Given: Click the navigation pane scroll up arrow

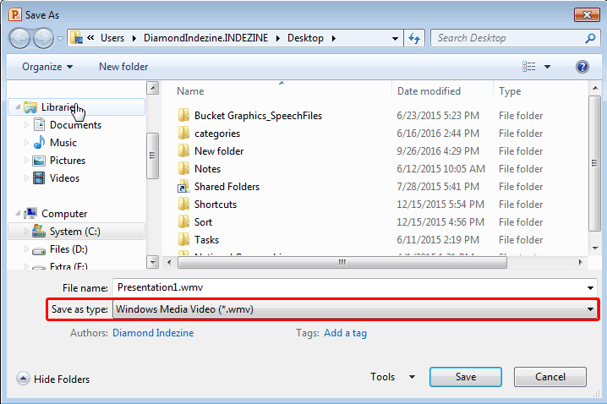Looking at the screenshot, I should click(153, 89).
